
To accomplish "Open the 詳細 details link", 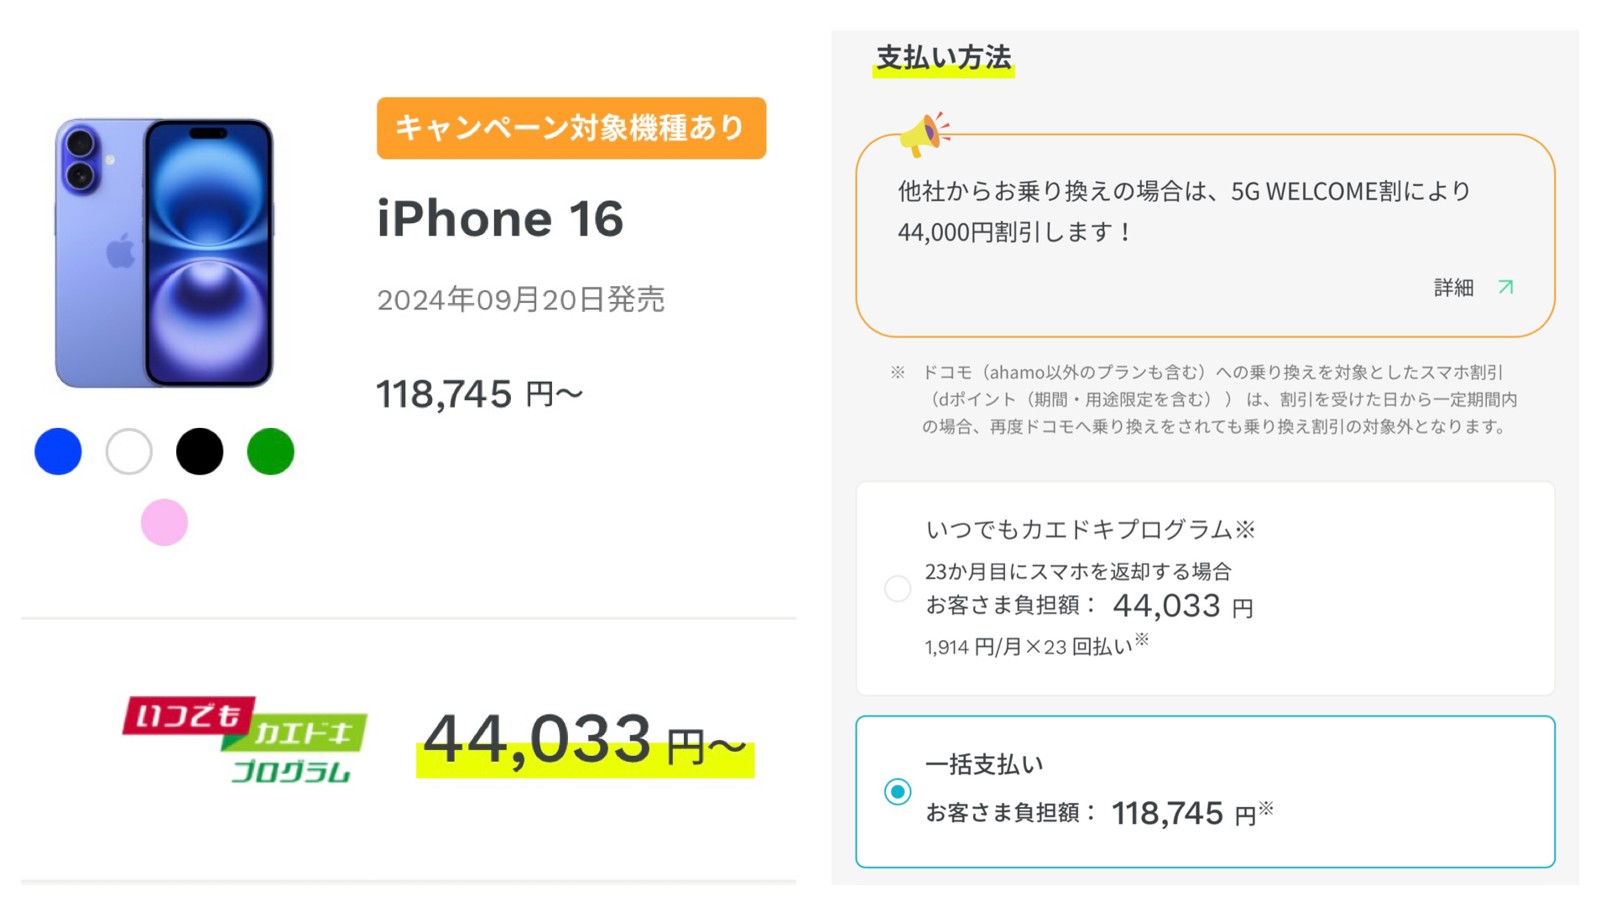I will pos(1453,288).
